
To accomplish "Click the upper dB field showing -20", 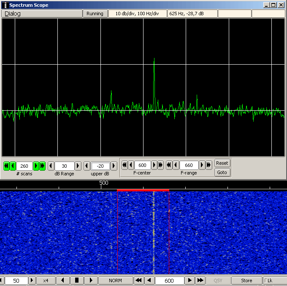I will (x=100, y=166).
